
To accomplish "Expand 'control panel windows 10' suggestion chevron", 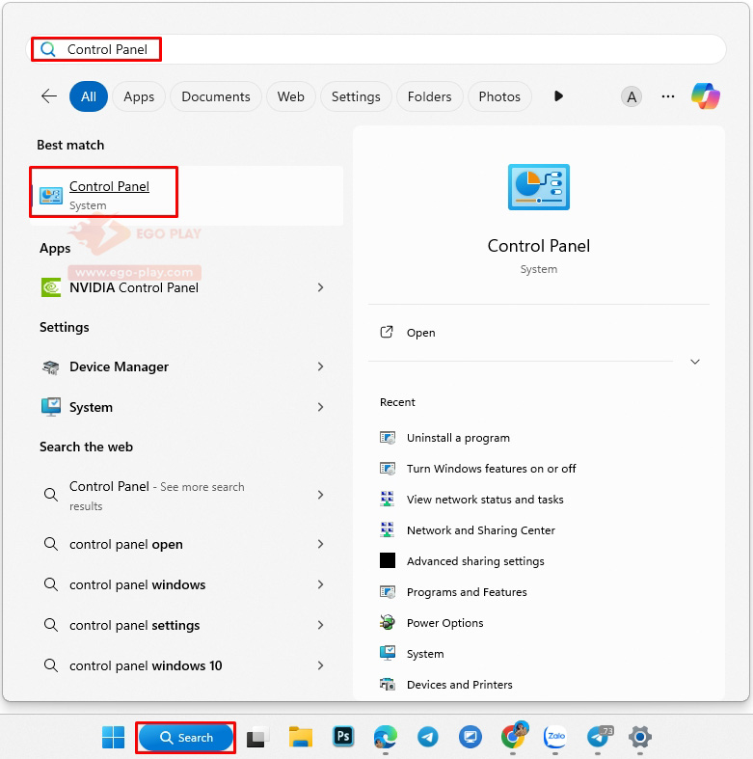I will click(x=320, y=665).
